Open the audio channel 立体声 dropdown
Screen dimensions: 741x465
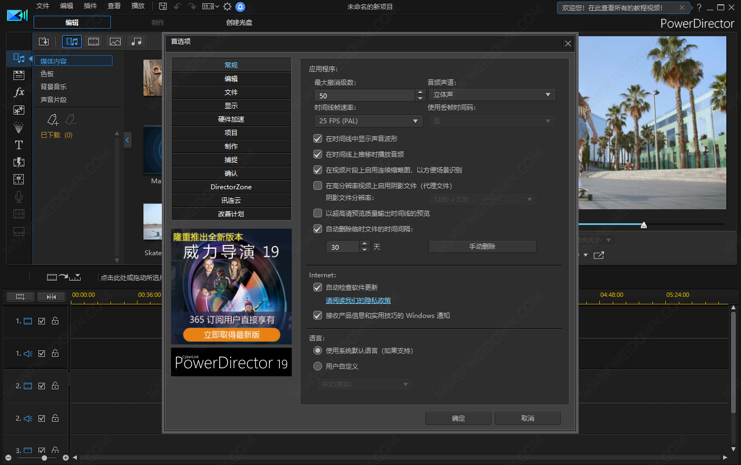(x=492, y=95)
